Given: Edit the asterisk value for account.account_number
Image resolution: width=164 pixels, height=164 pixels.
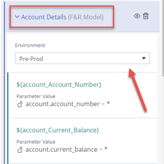Looking at the screenshot, I should (108, 103).
